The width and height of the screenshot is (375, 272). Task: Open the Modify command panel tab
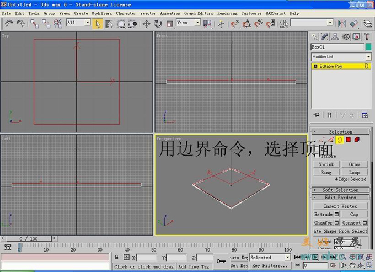coord(325,36)
